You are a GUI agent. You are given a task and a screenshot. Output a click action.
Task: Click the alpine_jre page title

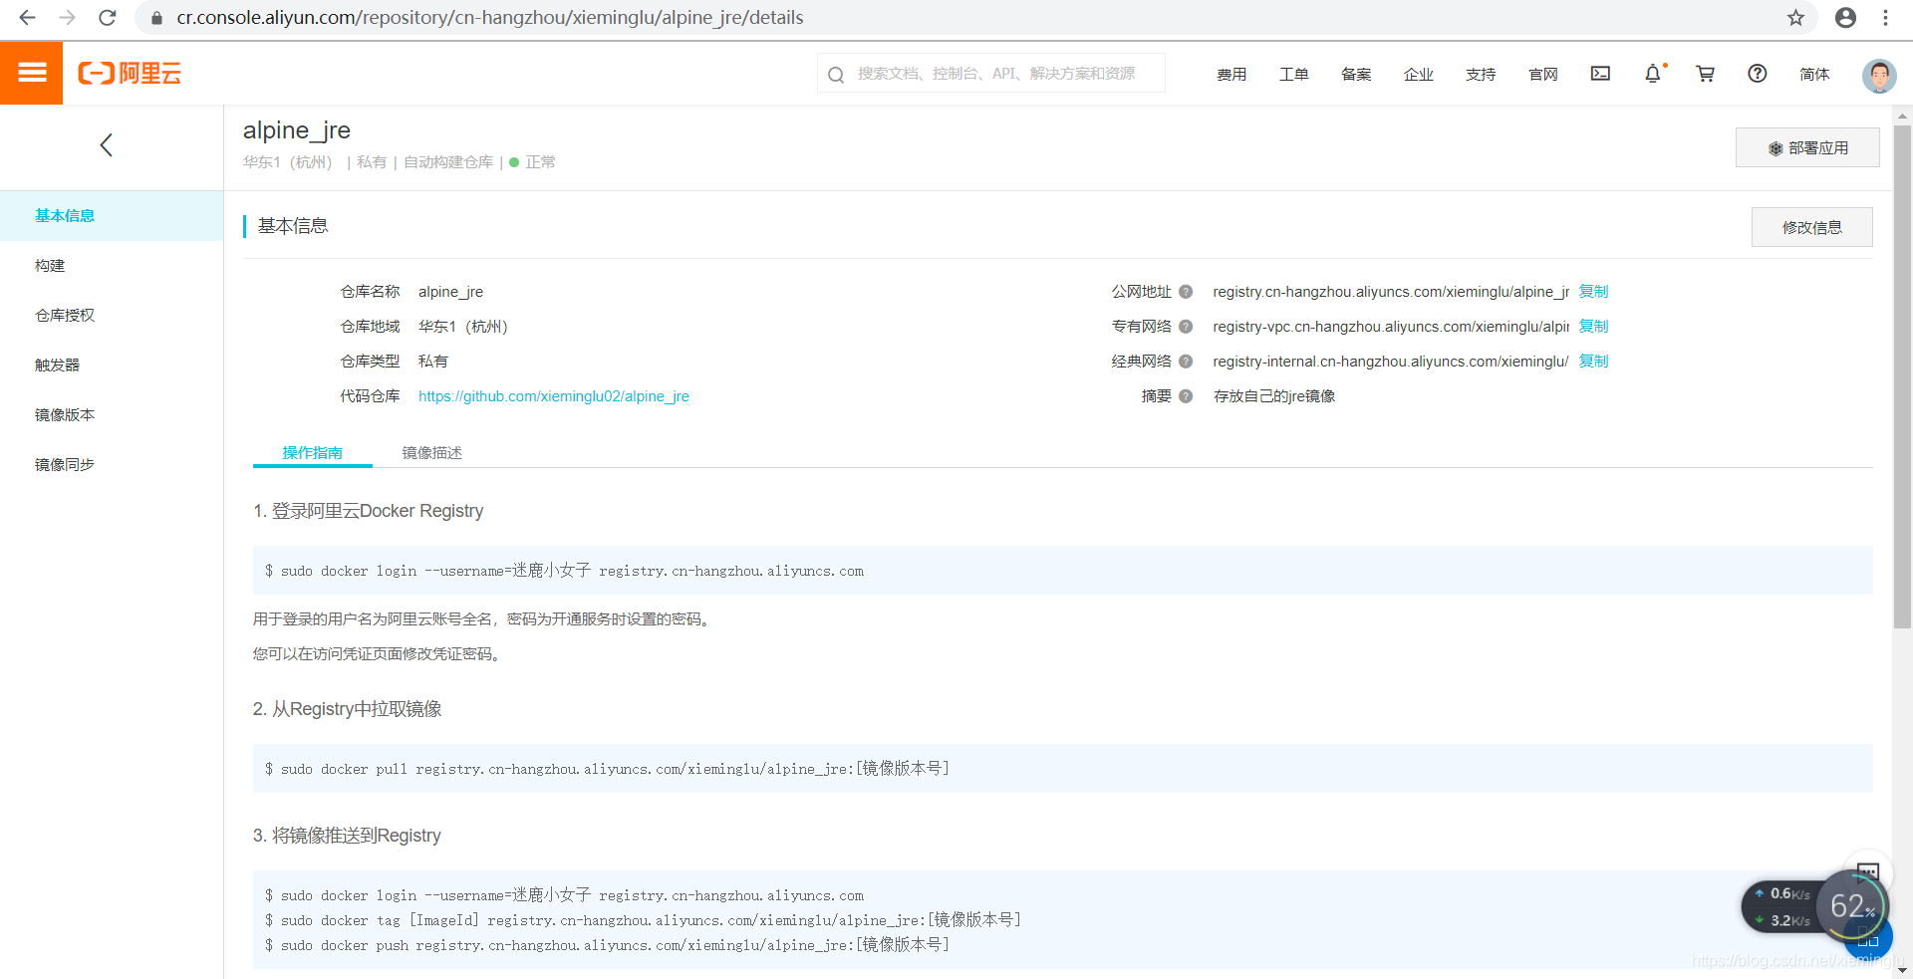[297, 130]
